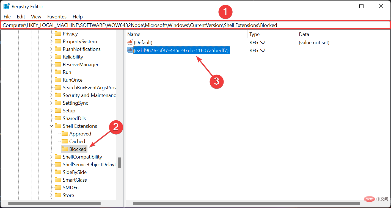Click REG_SZ in the (Default) row
391x208 pixels.
[257, 43]
